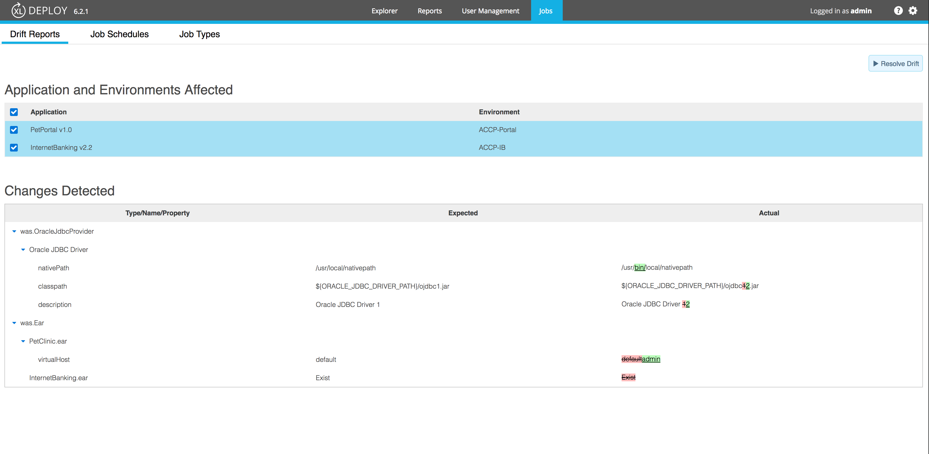This screenshot has width=929, height=454.
Task: Open the Reports menu
Action: click(430, 11)
